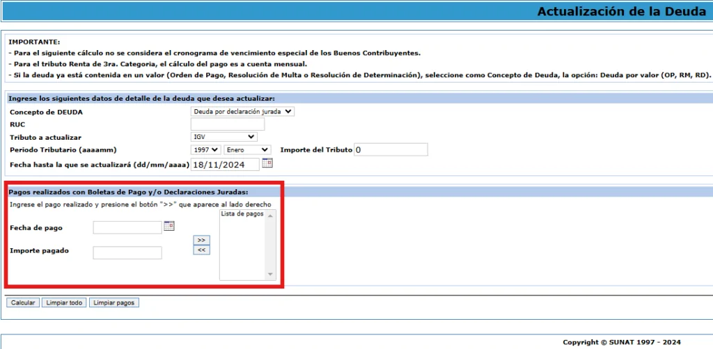Screen dimensions: 713x349
Task: Click the Calcular button
Action: [23, 303]
